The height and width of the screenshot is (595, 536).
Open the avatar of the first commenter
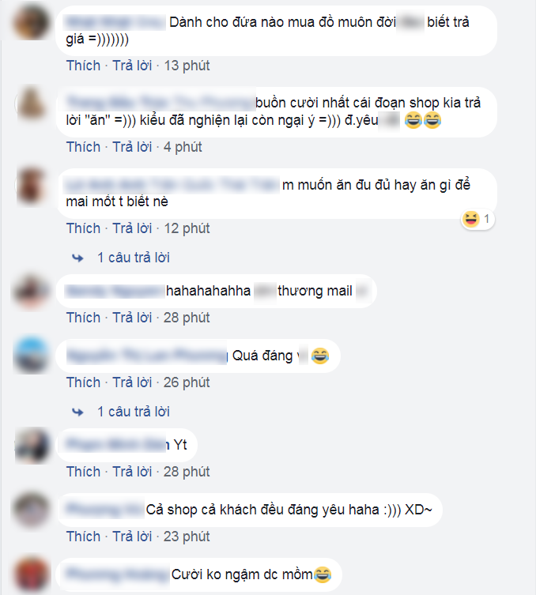tap(32, 22)
